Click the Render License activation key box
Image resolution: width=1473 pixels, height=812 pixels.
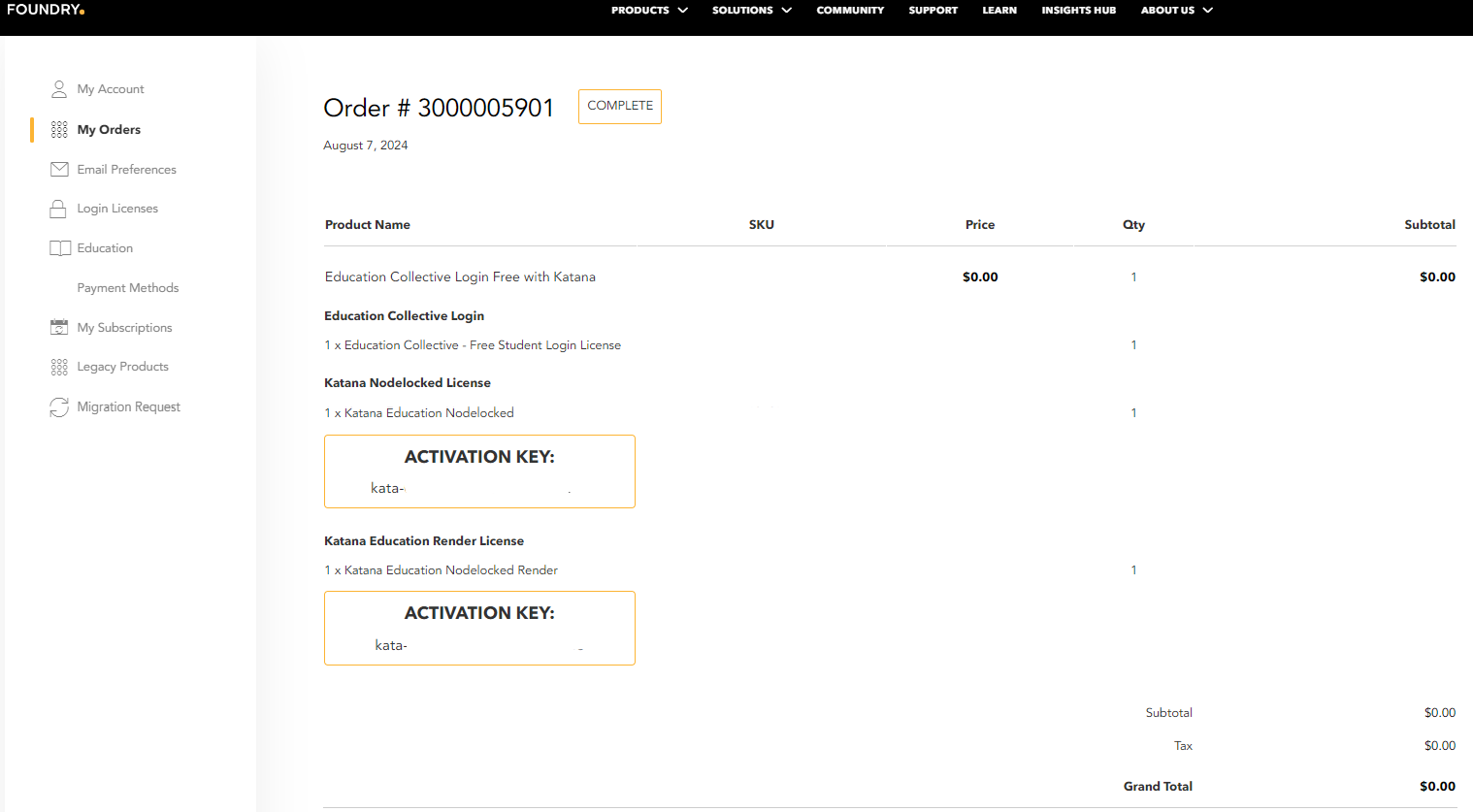click(x=479, y=629)
